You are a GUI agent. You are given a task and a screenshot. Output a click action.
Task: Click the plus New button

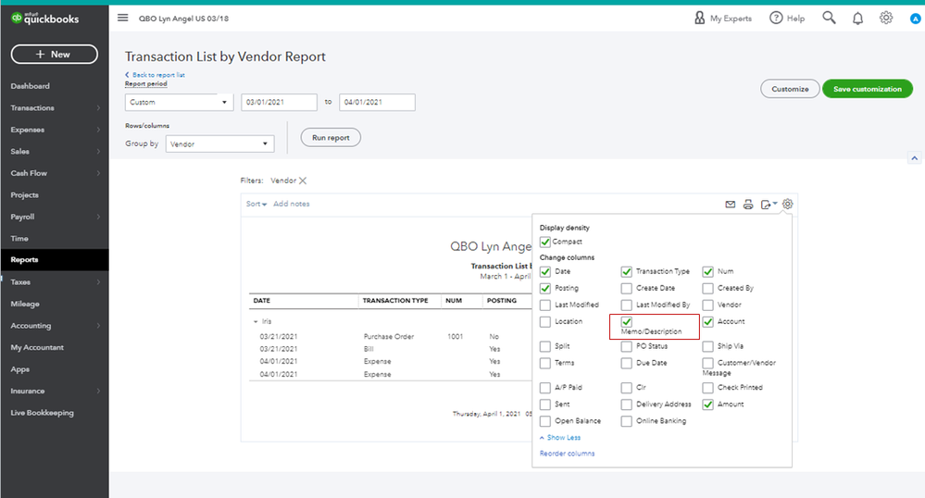click(55, 55)
